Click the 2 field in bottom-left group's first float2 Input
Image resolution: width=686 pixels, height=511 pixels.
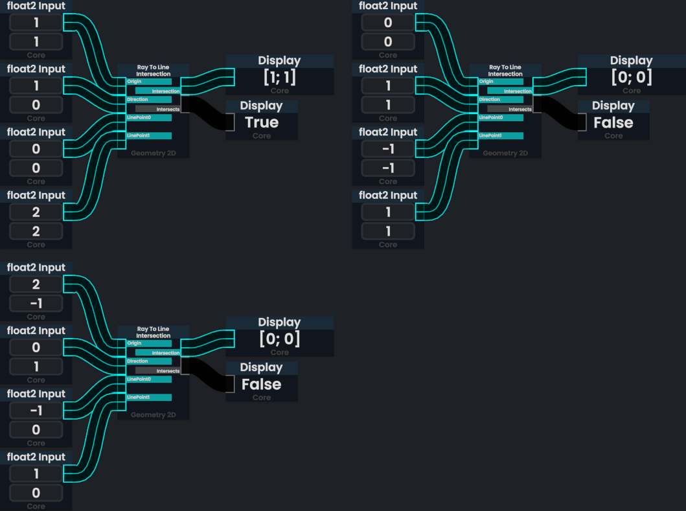click(36, 284)
